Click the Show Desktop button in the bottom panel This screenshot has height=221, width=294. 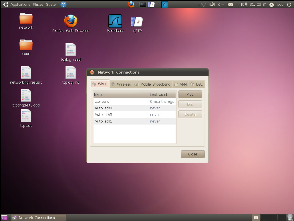[x=4, y=218]
